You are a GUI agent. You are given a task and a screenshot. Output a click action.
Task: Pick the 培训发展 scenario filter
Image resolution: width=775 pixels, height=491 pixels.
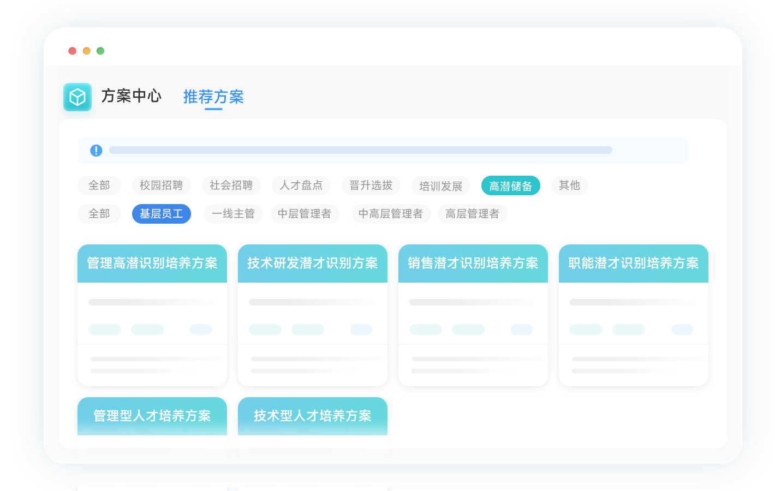440,186
